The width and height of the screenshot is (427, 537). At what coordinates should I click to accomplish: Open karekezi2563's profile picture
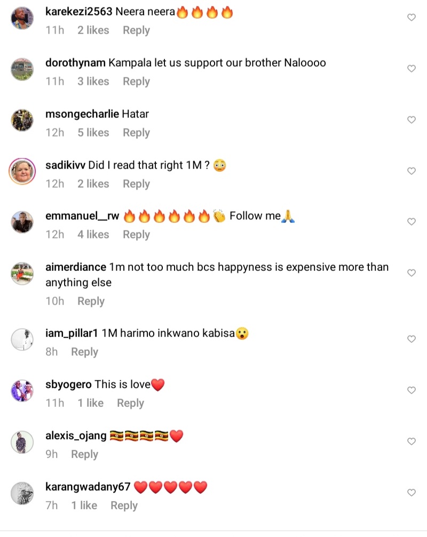22,18
